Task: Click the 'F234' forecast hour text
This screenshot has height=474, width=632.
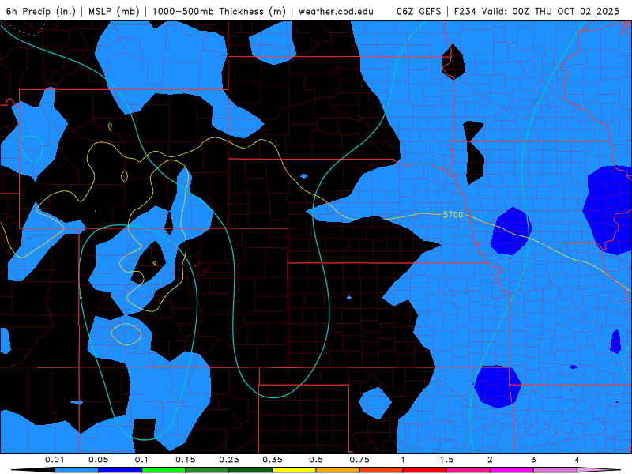Action: (465, 11)
